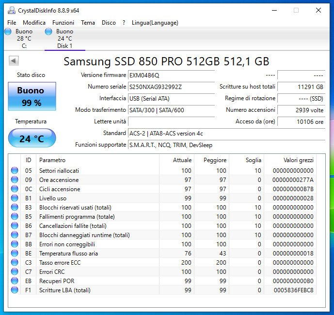The width and height of the screenshot is (334, 315).
Task: Click the transfer mode field SATA/300 | SATA/600
Action: pyautogui.click(x=171, y=110)
